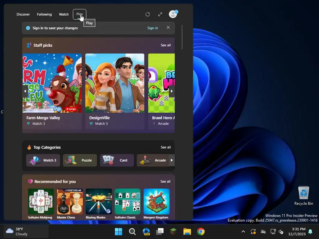Image resolution: width=319 pixels, height=239 pixels.
Task: Select the Card category
Action: [117, 160]
